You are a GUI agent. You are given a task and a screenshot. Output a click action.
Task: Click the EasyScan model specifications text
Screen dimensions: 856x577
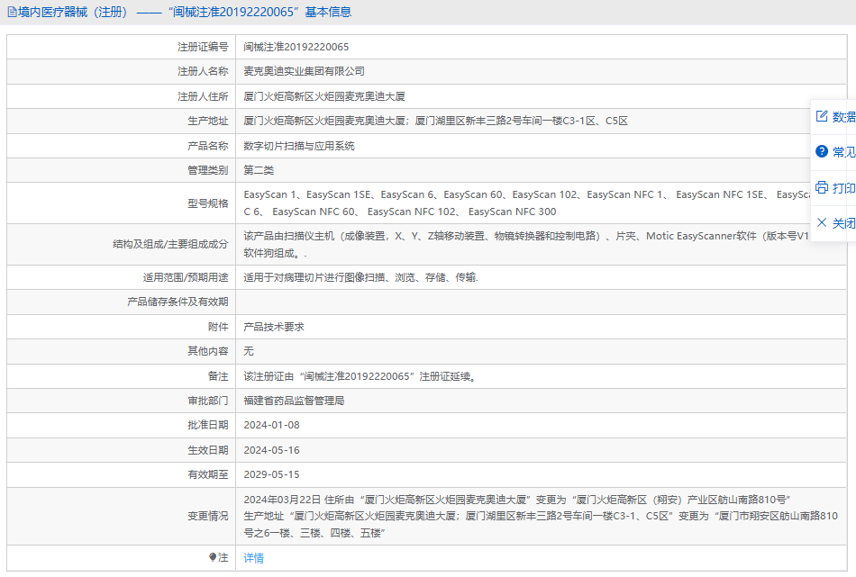coord(527,203)
